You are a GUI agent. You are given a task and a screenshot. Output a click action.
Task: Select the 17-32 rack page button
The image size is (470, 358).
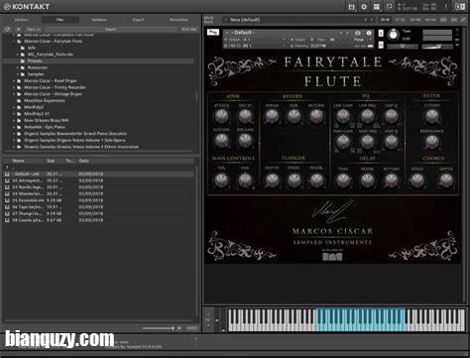coord(400,20)
